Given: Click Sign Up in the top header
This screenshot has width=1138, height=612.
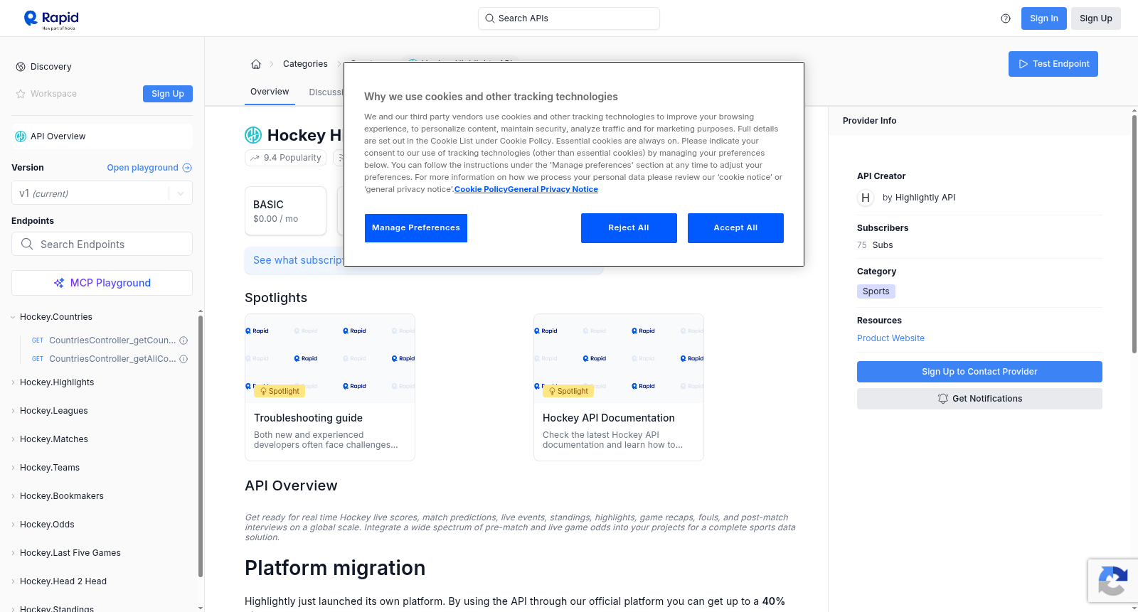Looking at the screenshot, I should (x=1096, y=18).
